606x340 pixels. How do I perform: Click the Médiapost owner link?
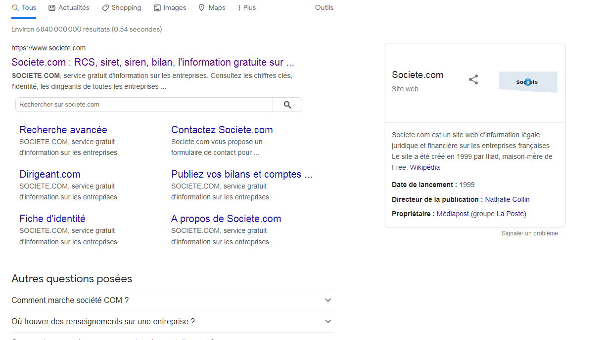pyautogui.click(x=453, y=214)
